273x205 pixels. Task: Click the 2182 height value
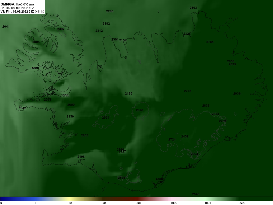[106, 24]
